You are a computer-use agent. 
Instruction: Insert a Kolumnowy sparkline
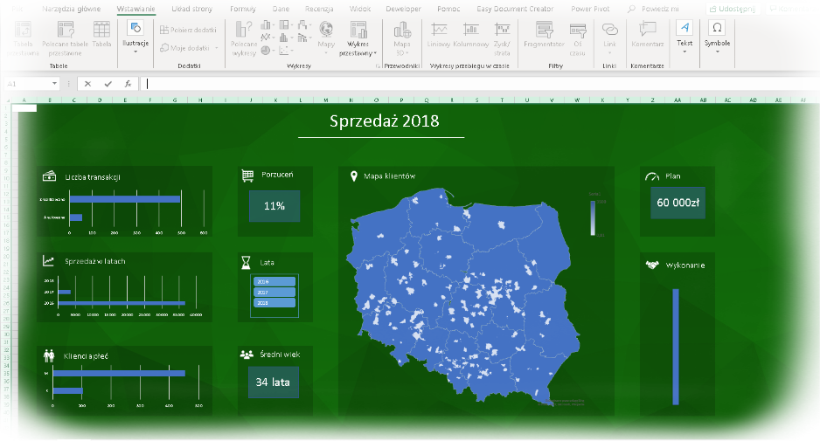point(470,34)
